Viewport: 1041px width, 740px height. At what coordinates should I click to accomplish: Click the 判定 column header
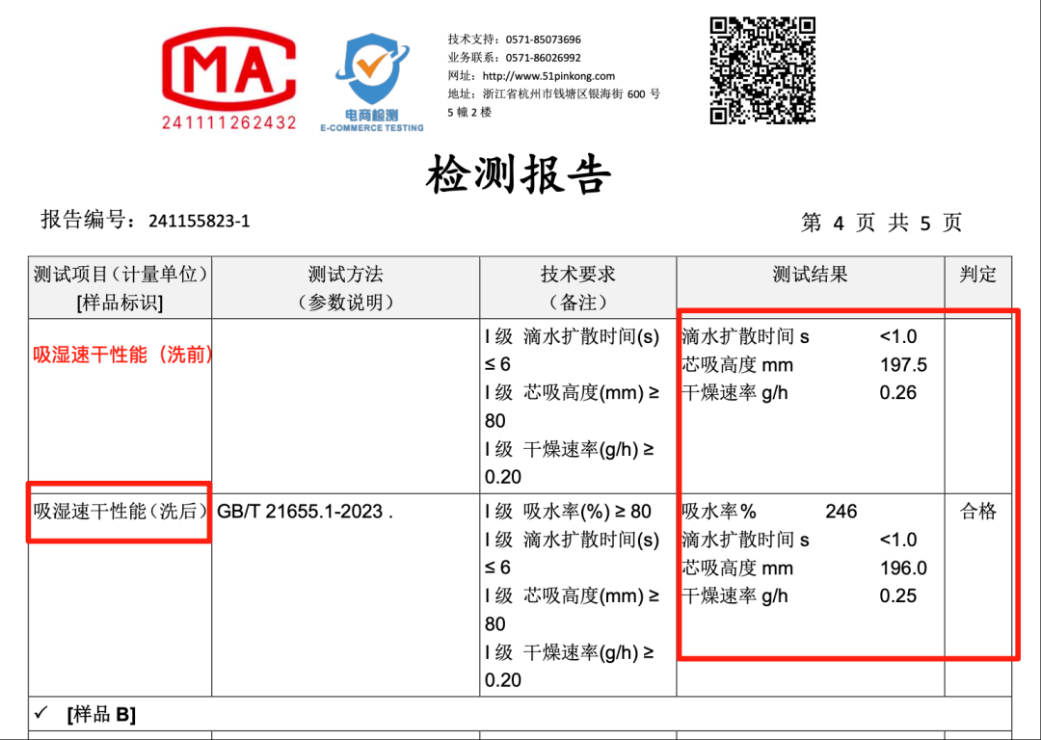coord(978,274)
